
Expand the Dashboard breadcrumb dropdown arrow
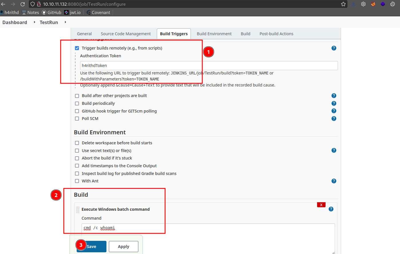[34, 22]
